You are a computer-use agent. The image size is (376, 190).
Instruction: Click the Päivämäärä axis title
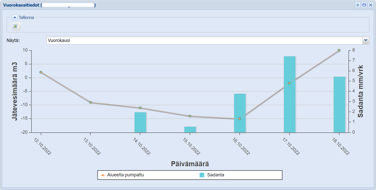(x=190, y=164)
